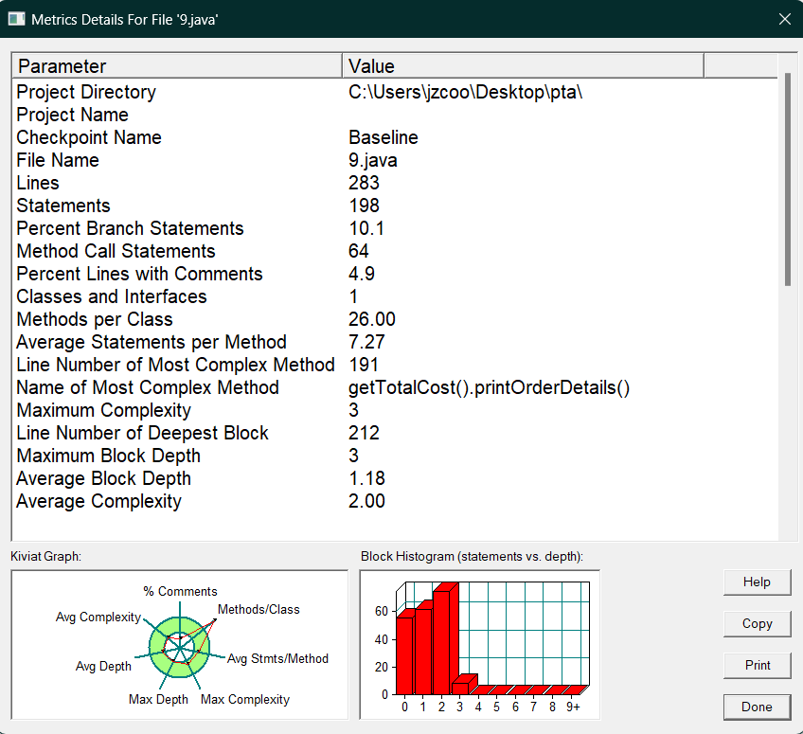Click the 9.java file name value
The width and height of the screenshot is (803, 734).
[373, 160]
